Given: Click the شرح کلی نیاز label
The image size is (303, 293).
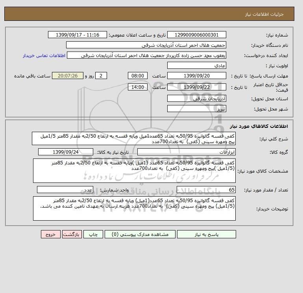Looking at the screenshot, I should [273, 139].
